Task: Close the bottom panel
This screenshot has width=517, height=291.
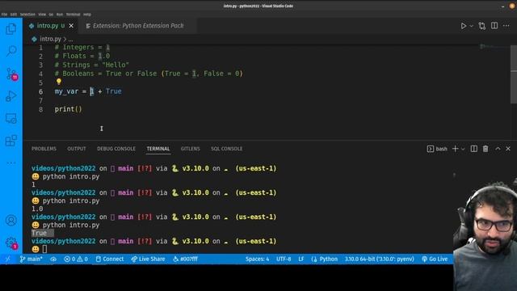Action: point(508,149)
